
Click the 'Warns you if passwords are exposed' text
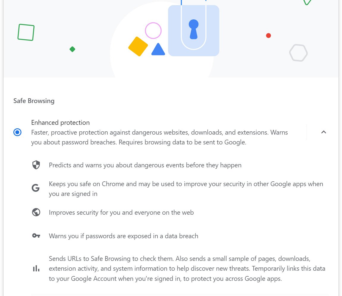123,236
